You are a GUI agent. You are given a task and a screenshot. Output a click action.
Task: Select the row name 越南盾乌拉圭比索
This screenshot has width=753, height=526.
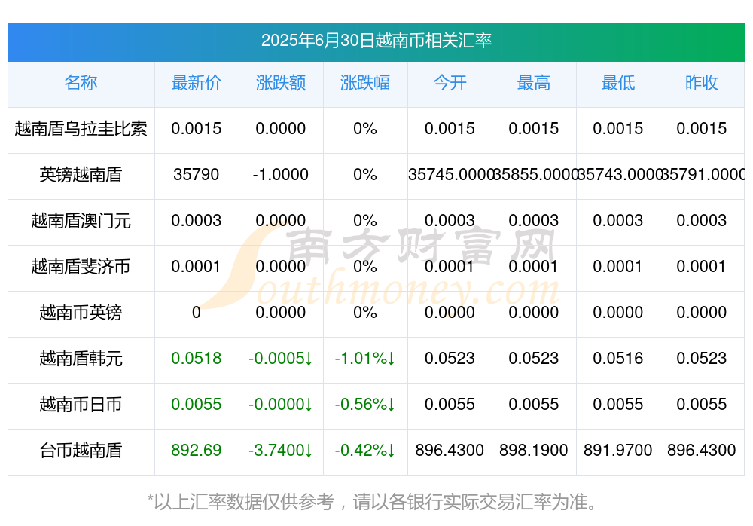[81, 128]
